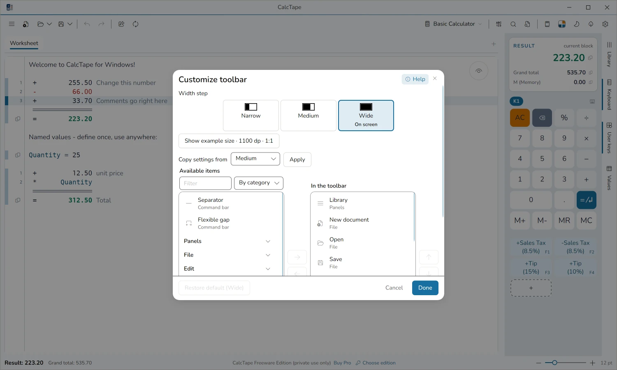Image resolution: width=617 pixels, height=370 pixels.
Task: Click the tree icon next to the gear
Action: click(591, 24)
